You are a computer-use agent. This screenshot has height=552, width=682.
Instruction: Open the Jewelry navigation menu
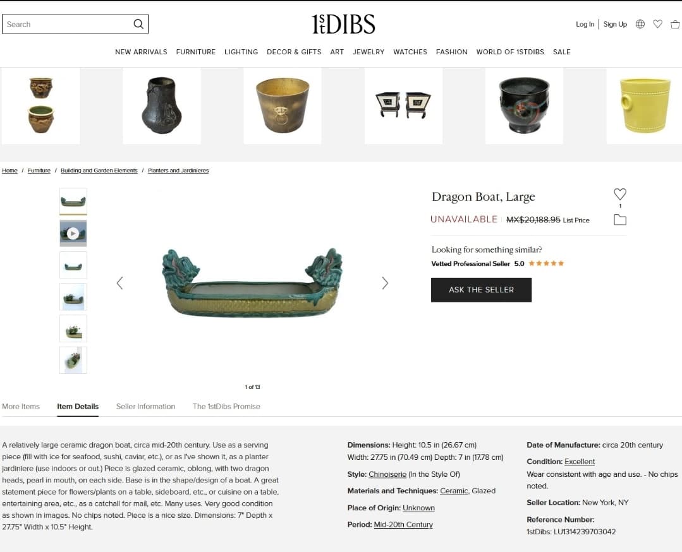coord(368,52)
